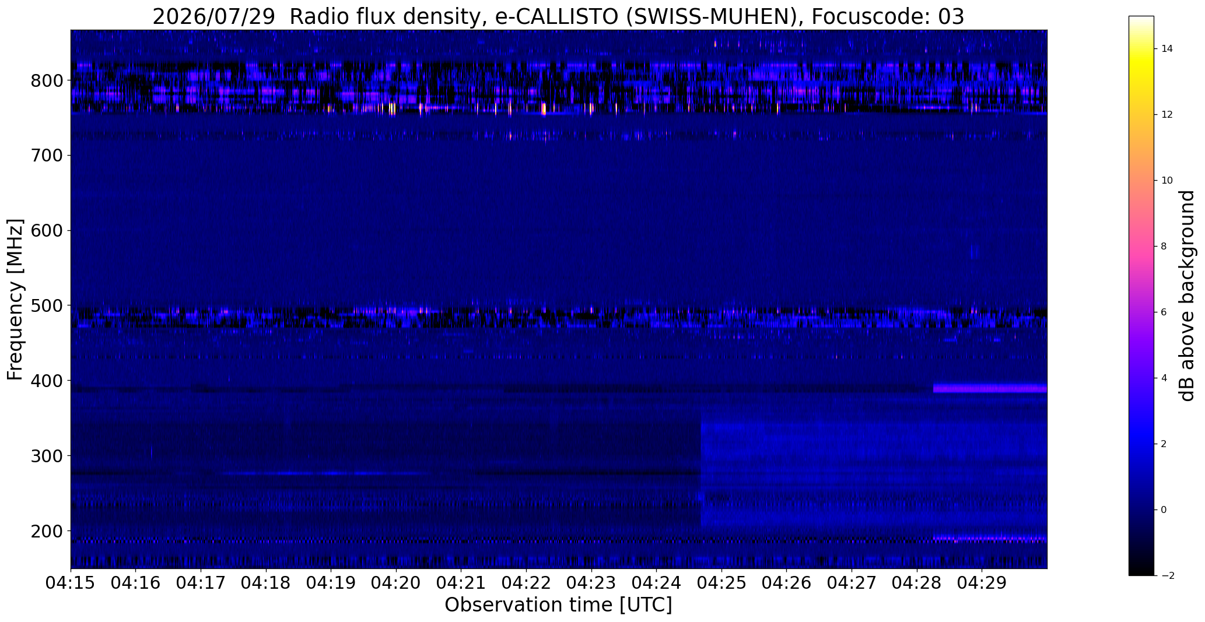Click the bright purple band near 390 MHz
Screen dimensions: 1205x622
(990, 388)
